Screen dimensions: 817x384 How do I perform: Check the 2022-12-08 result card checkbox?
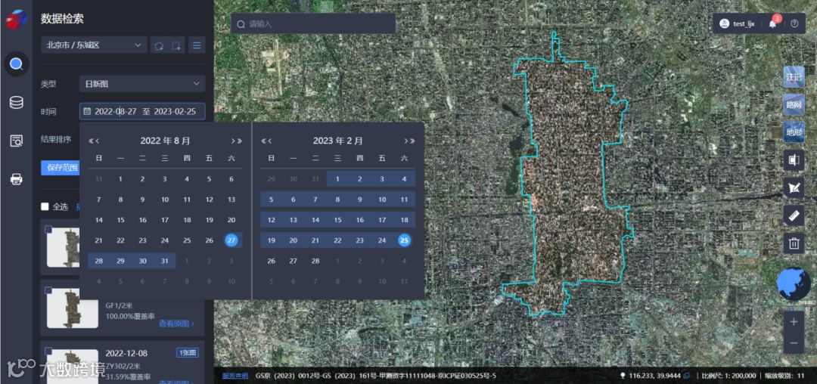pyautogui.click(x=48, y=350)
